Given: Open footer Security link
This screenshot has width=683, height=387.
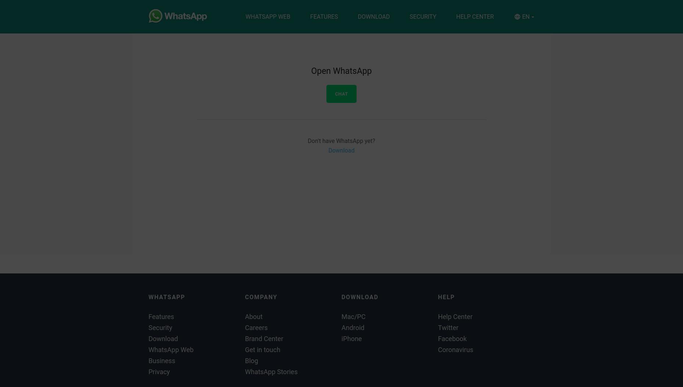Looking at the screenshot, I should [160, 328].
